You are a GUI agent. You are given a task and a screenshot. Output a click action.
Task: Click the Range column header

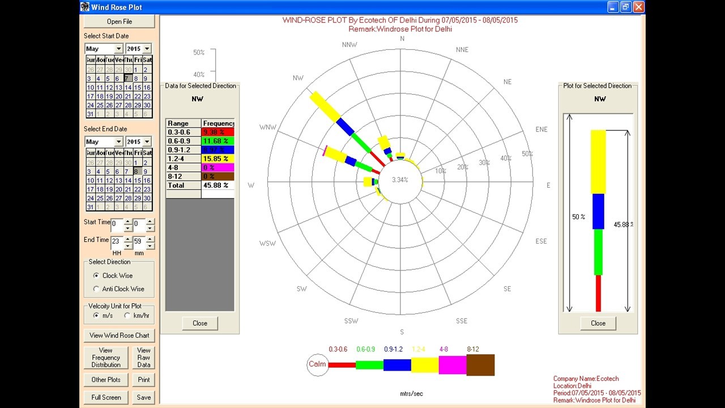tap(184, 123)
